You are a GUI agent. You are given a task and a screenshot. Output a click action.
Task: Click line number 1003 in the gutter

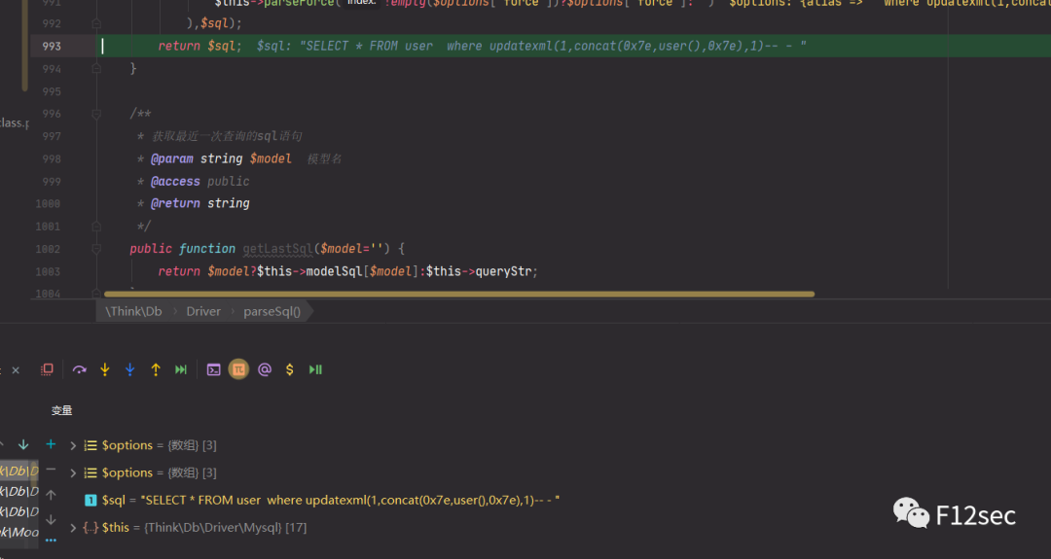[49, 271]
